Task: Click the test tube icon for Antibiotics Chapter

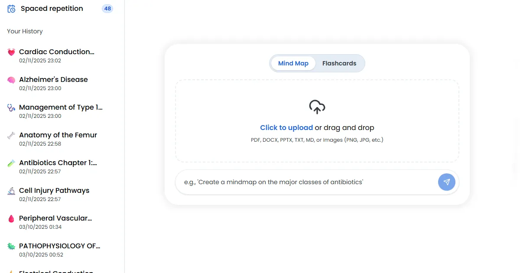Action: pyautogui.click(x=11, y=163)
